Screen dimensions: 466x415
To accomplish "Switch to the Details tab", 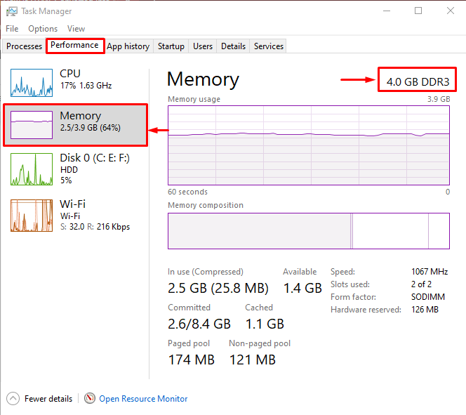I will tap(233, 46).
